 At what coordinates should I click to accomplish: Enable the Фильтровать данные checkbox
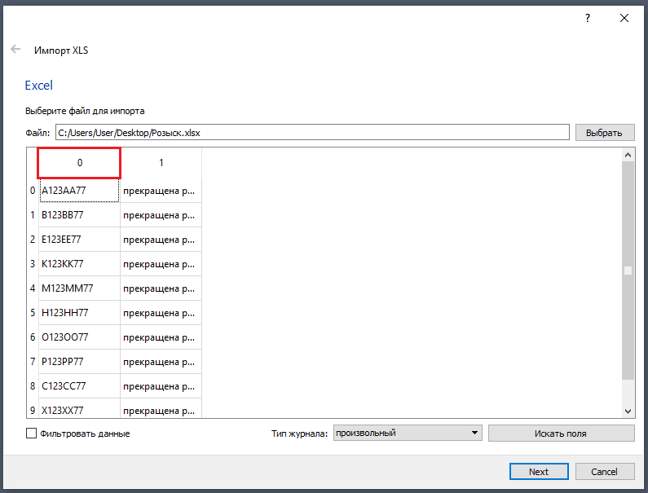pyautogui.click(x=32, y=434)
